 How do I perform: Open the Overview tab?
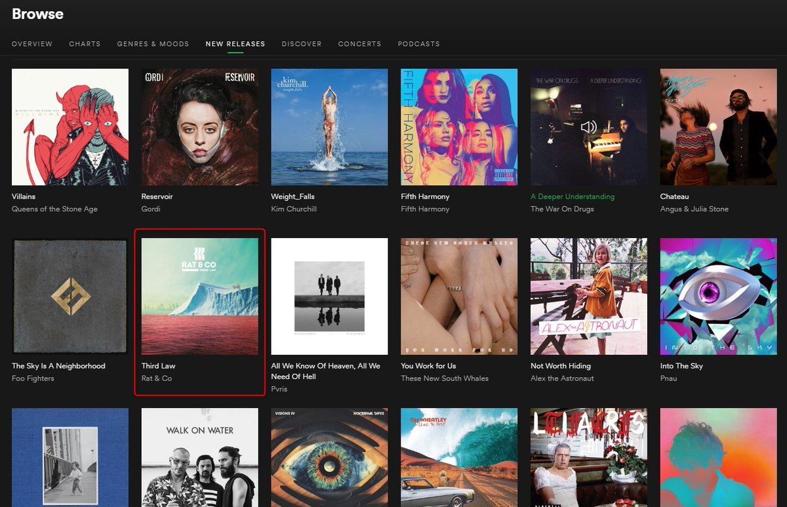point(32,44)
